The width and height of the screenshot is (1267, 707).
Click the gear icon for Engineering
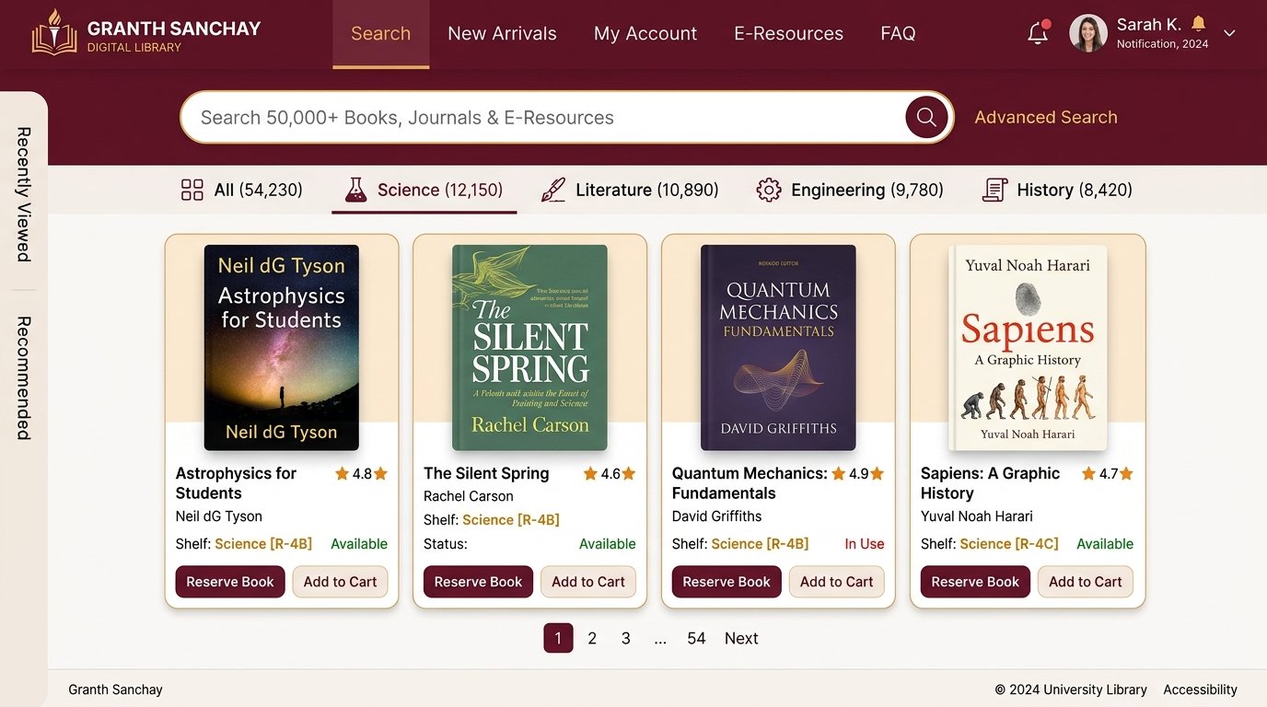tap(769, 191)
